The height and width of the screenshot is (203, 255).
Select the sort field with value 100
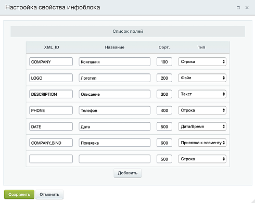click(164, 62)
